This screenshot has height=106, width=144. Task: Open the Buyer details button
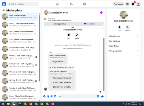[58, 62]
